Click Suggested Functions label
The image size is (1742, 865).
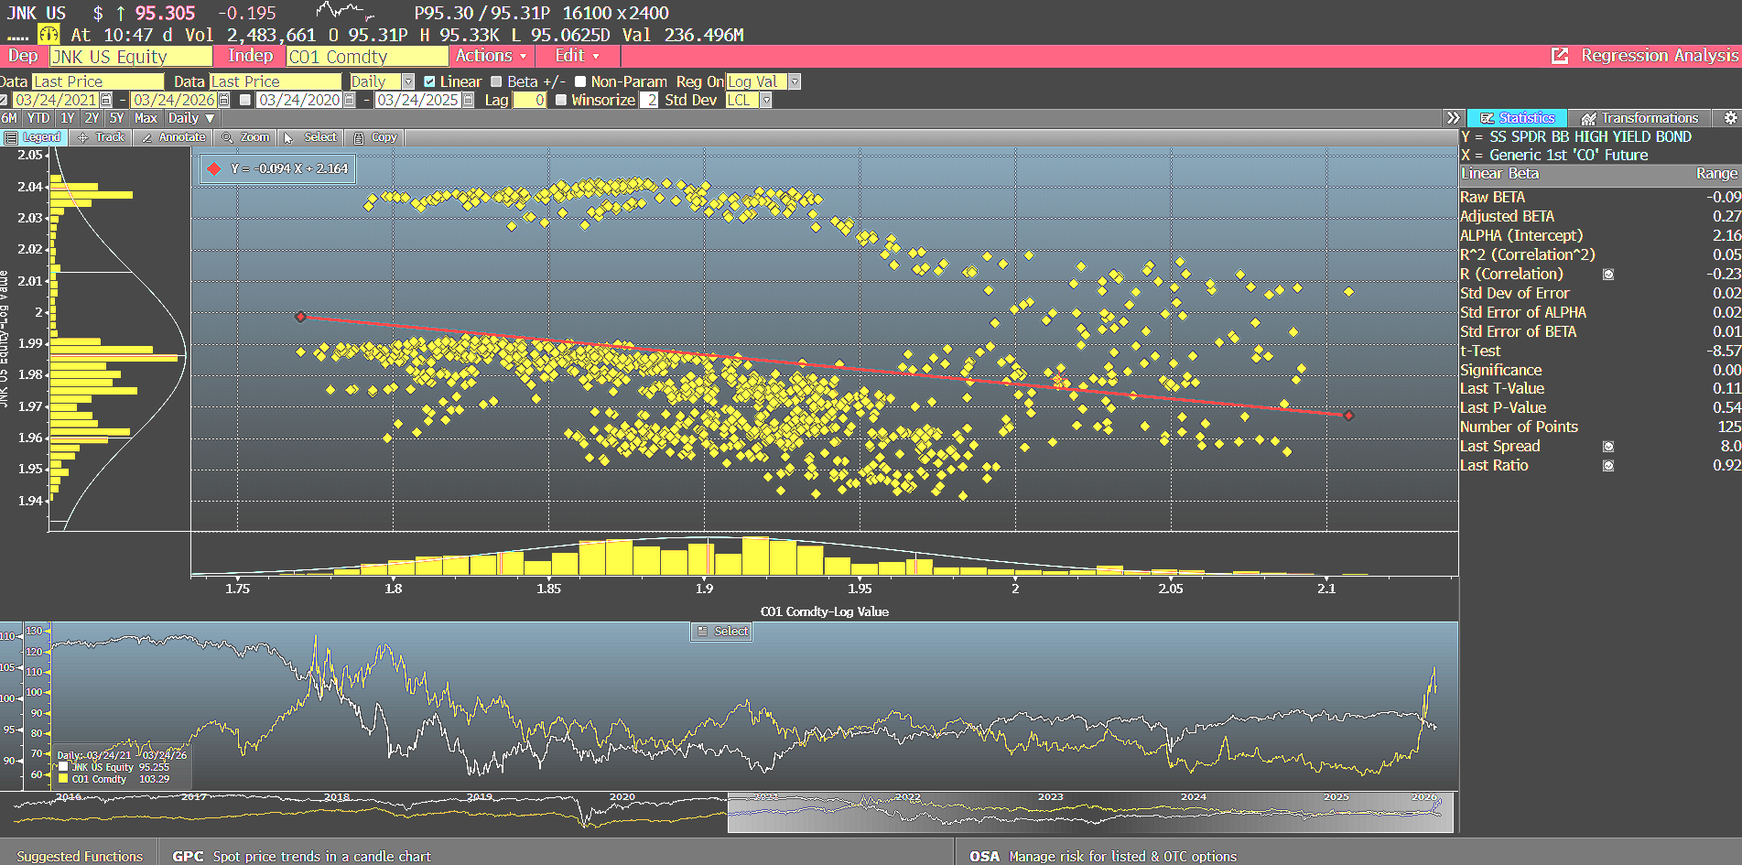point(80,856)
